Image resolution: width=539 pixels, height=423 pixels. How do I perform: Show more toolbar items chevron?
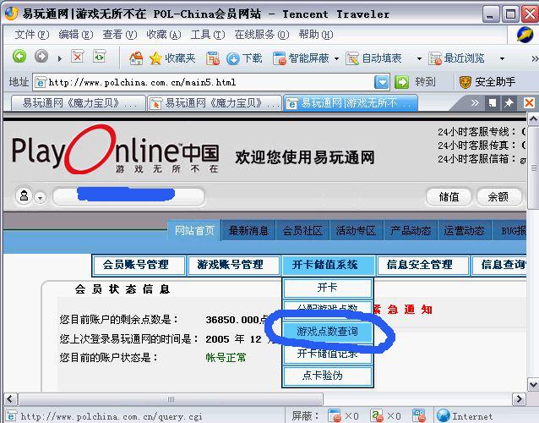tap(535, 59)
